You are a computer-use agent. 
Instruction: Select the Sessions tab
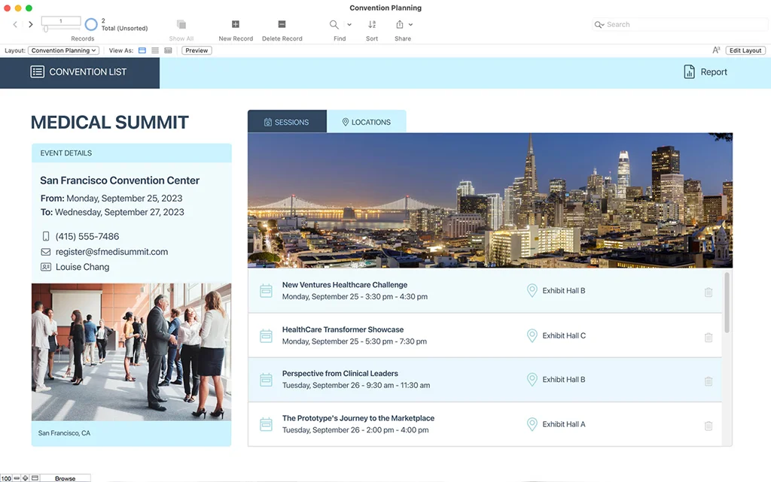coord(287,122)
